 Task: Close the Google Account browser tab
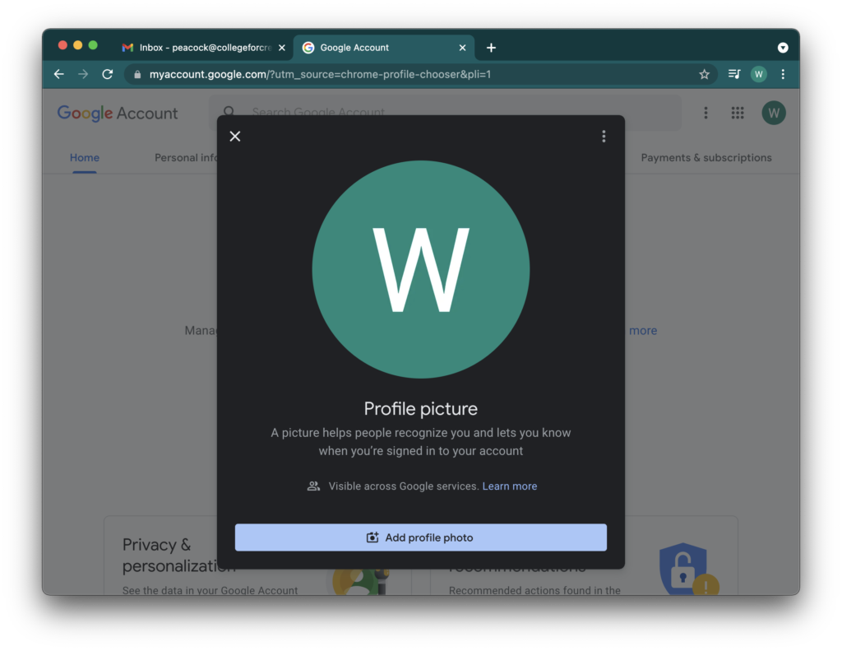click(x=462, y=48)
